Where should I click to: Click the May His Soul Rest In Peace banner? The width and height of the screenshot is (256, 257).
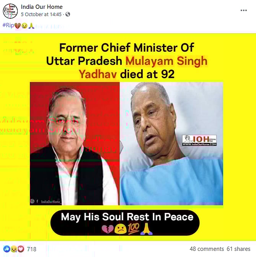coord(125,223)
